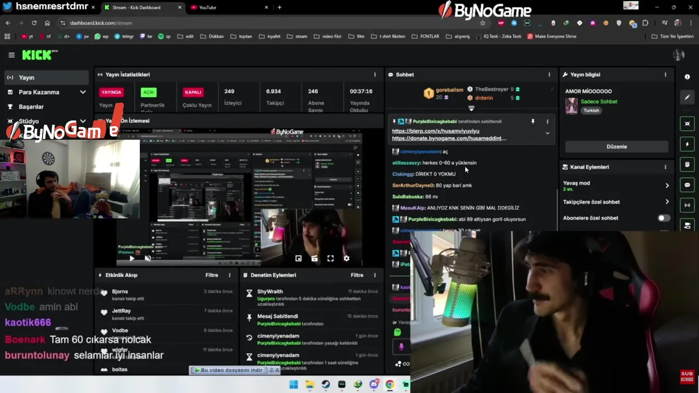Play the stream preview video
Viewport: 699px width, 393px height.
[132, 259]
